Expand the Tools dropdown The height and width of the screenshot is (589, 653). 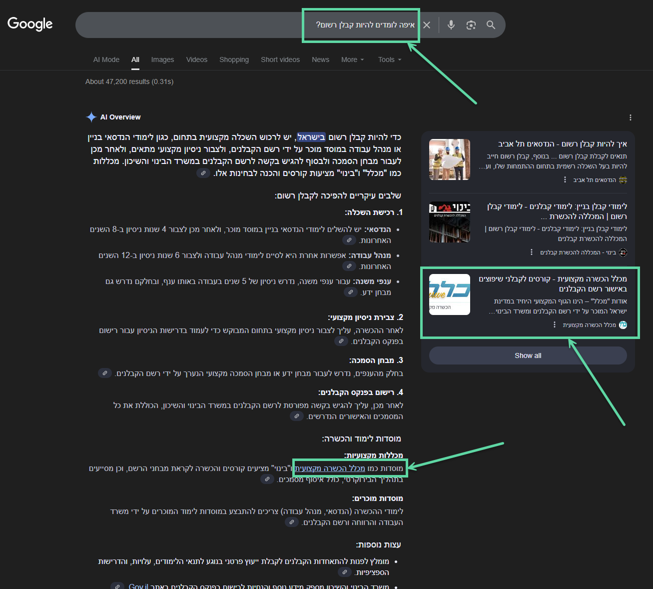(x=389, y=59)
